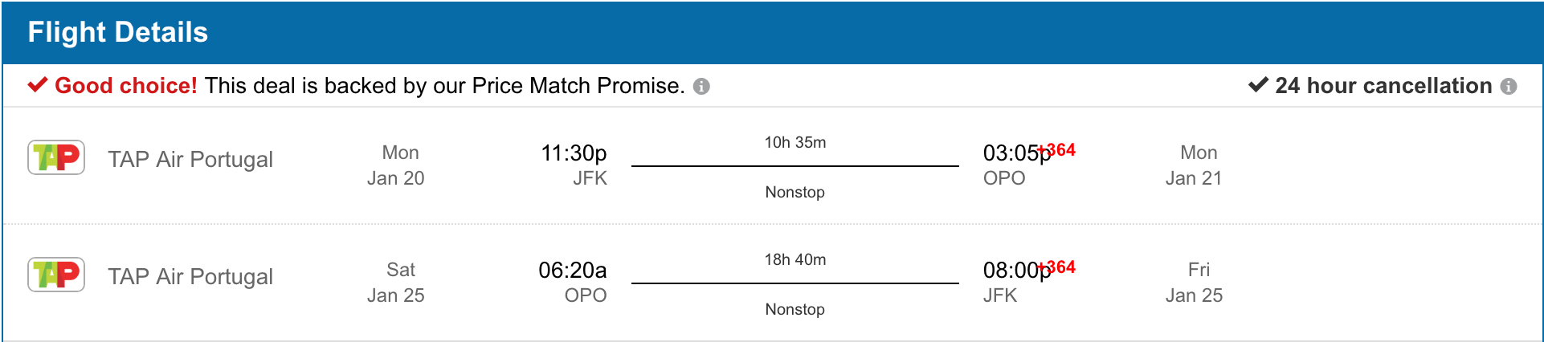
Task: Click the 24 hour cancellation info icon
Action: pyautogui.click(x=1509, y=87)
